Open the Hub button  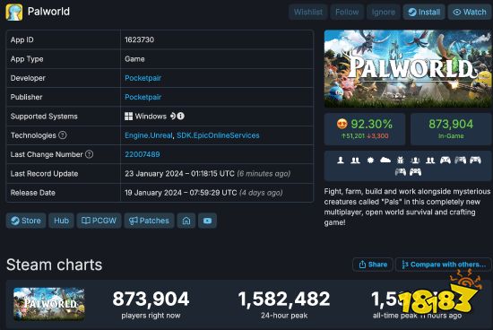(61, 221)
